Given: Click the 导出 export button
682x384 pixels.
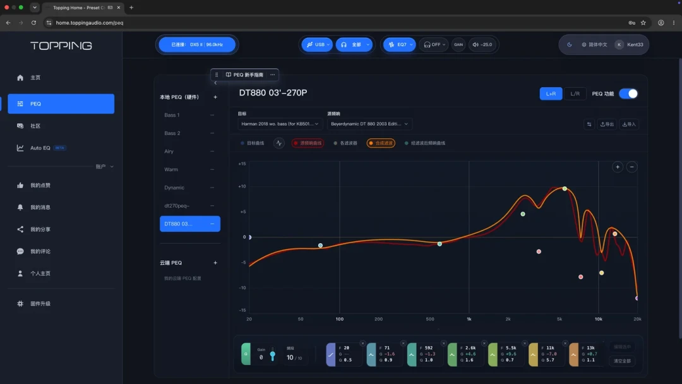Looking at the screenshot, I should point(607,124).
